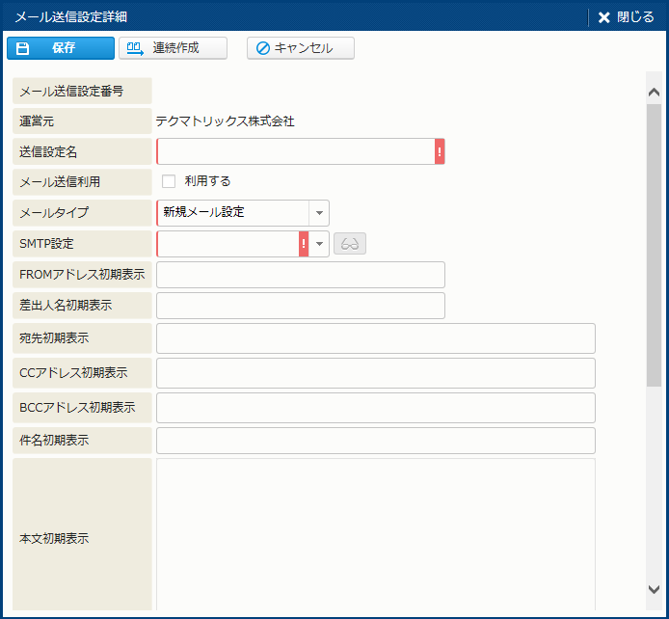Open the メールタイプ dropdown arrow
The image size is (669, 619).
coord(319,213)
